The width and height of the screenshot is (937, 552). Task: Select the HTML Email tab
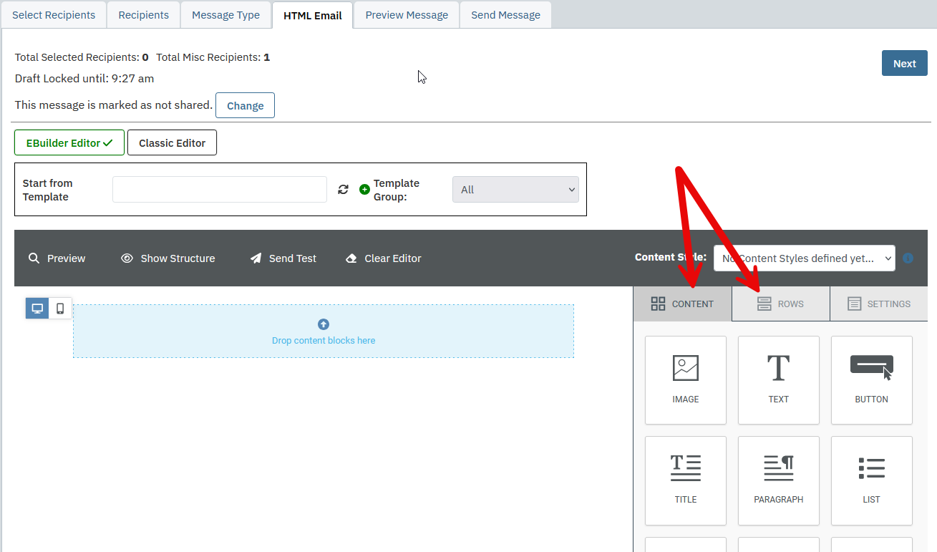tap(313, 15)
